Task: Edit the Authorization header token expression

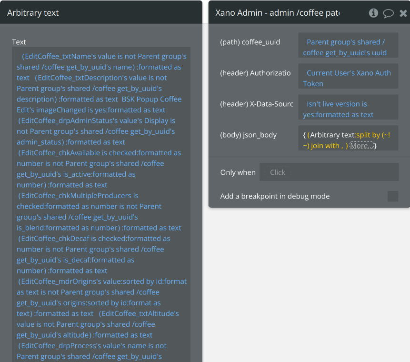Action: (x=348, y=78)
